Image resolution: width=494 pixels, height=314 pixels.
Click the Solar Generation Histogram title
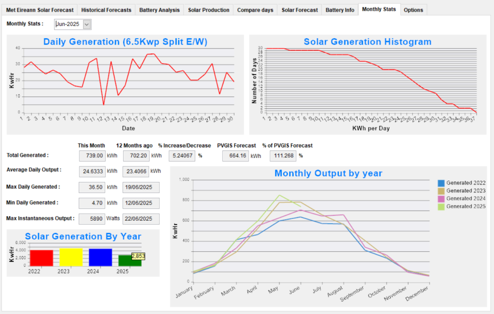(367, 42)
